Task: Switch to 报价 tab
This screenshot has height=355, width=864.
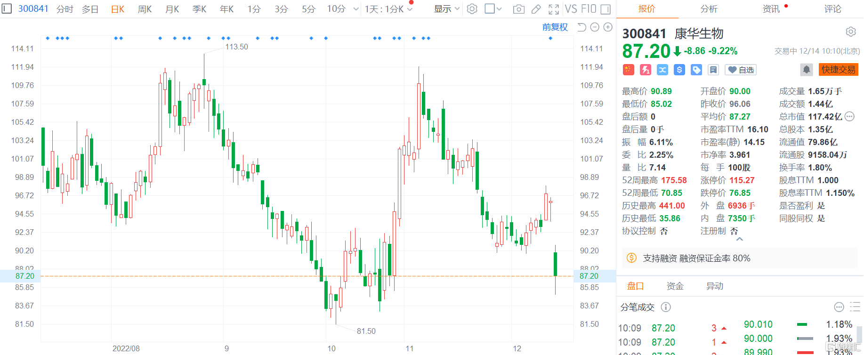Action: coord(646,9)
